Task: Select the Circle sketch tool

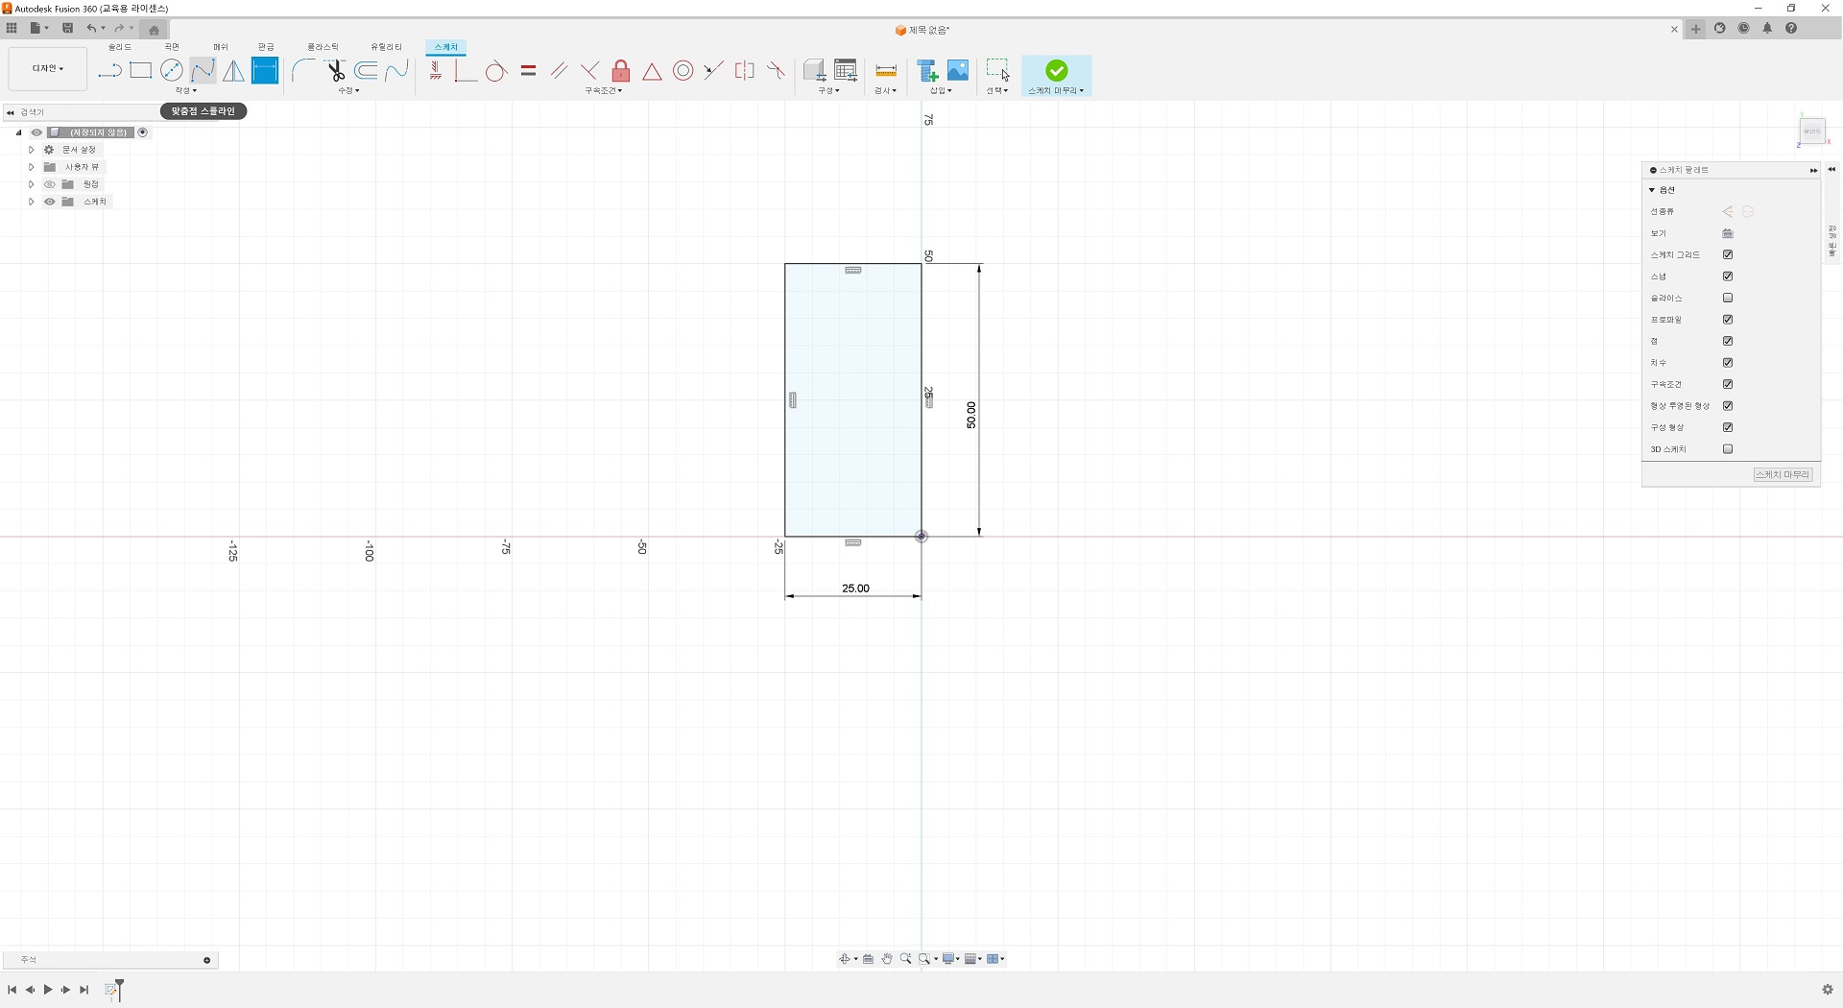Action: [172, 70]
